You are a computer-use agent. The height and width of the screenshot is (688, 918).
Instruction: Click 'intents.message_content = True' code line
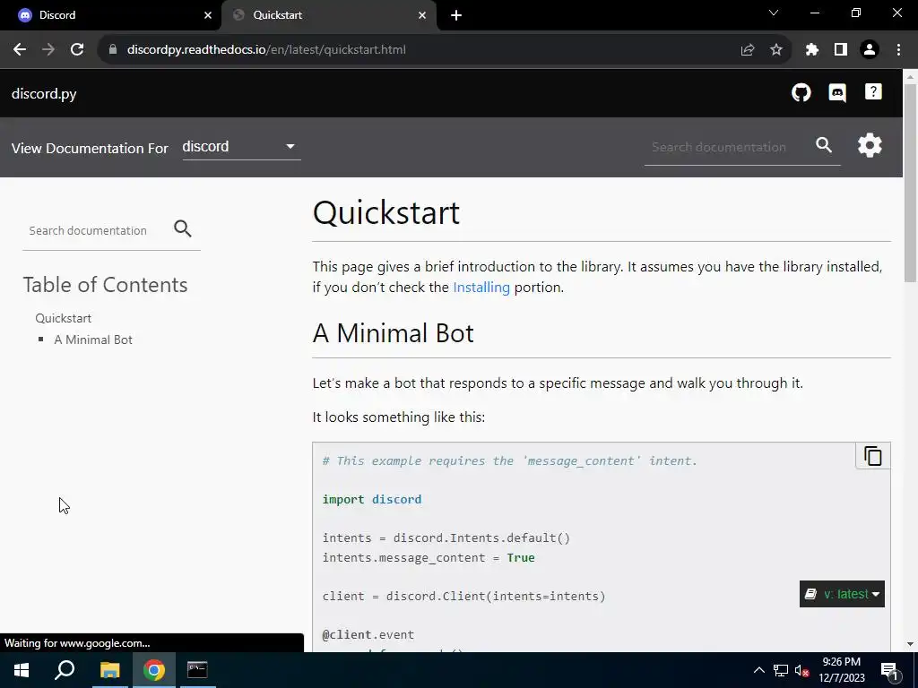tap(429, 557)
